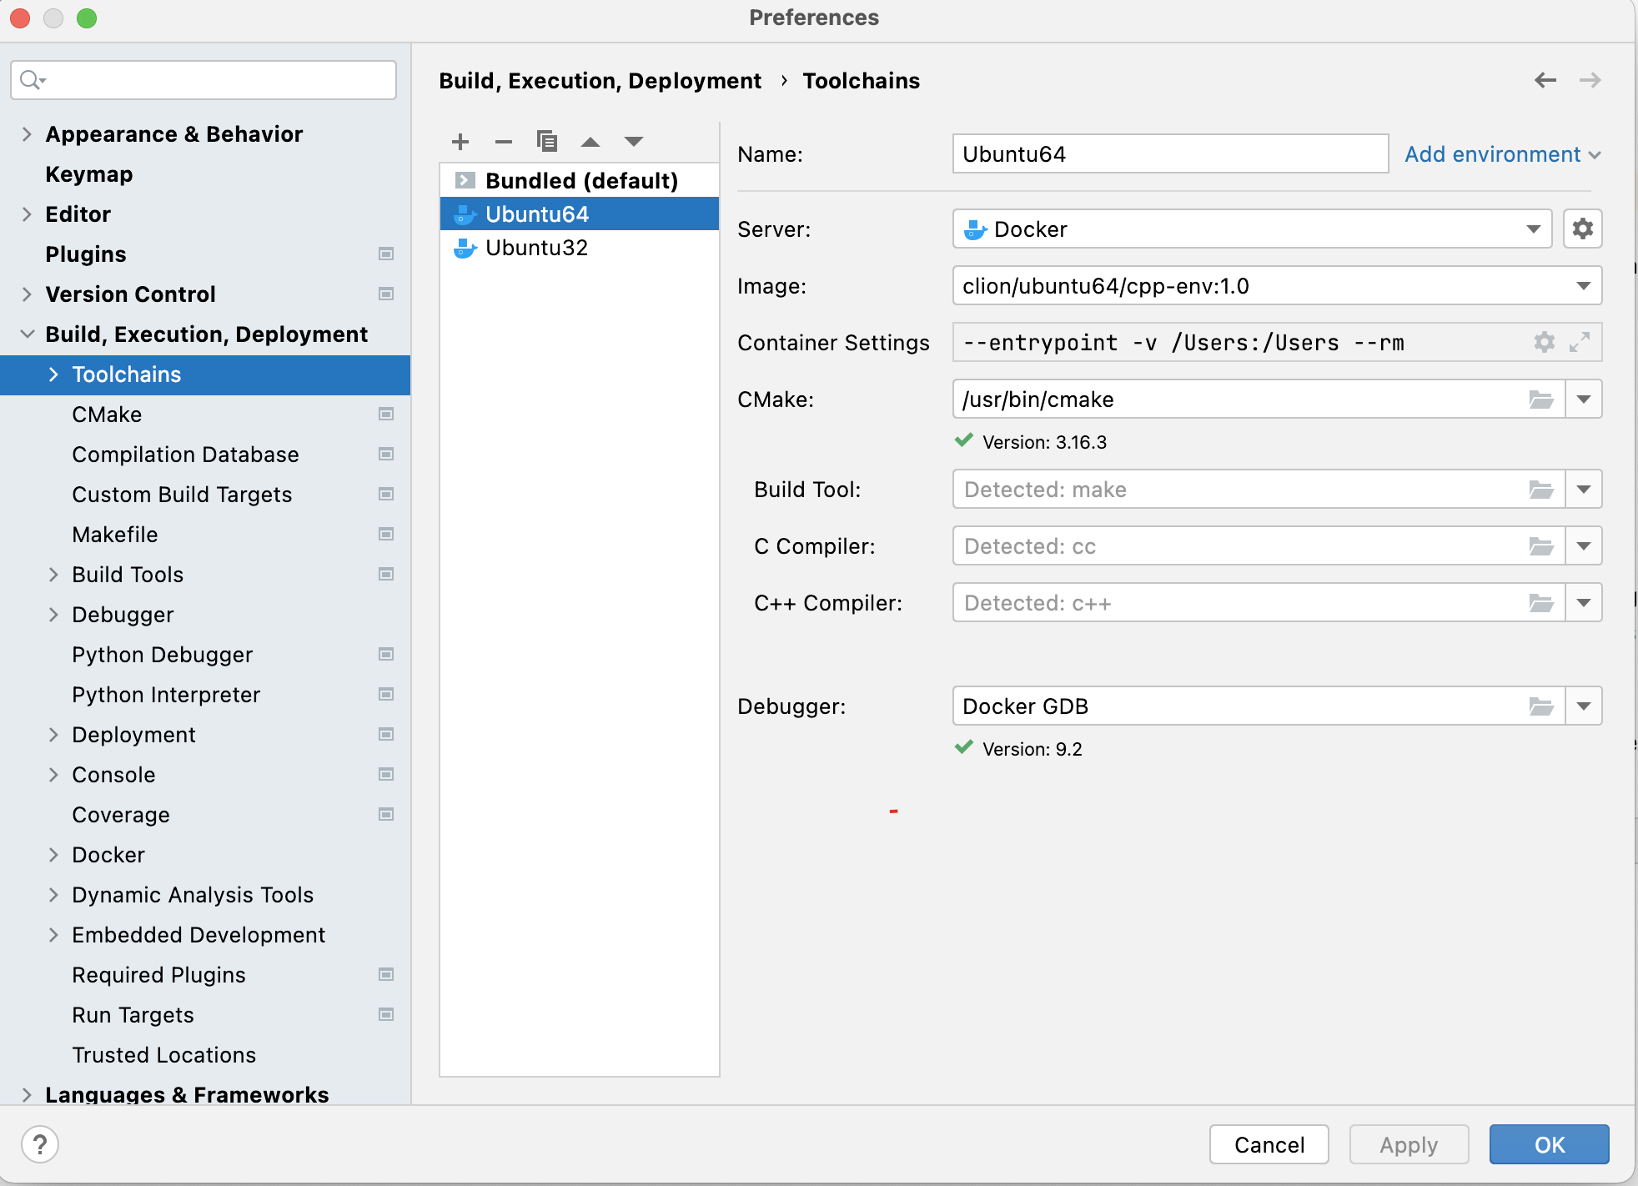The image size is (1638, 1186).
Task: Open help using the question mark icon
Action: click(x=39, y=1144)
